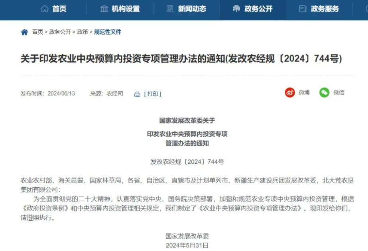Open 政务服务 in the top navigation
This screenshot has width=368, height=251.
click(x=319, y=9)
